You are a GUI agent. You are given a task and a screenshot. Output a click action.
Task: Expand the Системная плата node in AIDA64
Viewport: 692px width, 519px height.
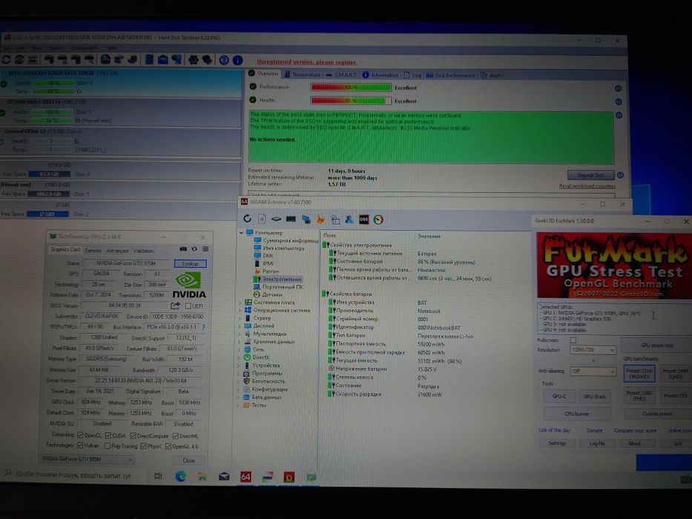click(240, 303)
